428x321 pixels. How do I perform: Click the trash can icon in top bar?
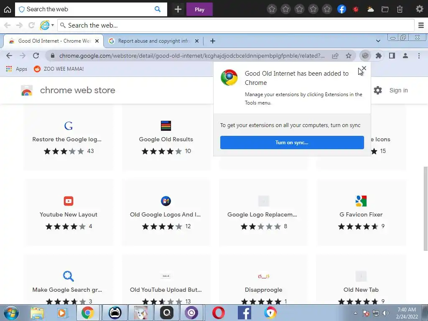400,9
